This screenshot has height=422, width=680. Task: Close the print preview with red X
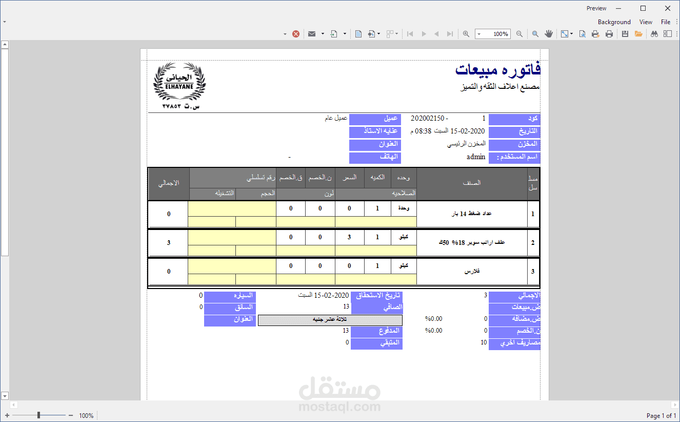tap(296, 34)
